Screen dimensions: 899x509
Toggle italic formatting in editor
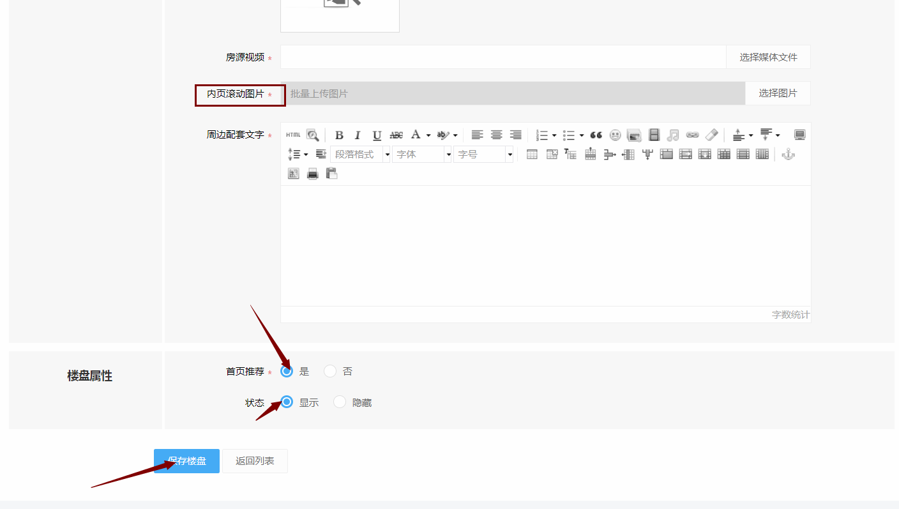(358, 135)
